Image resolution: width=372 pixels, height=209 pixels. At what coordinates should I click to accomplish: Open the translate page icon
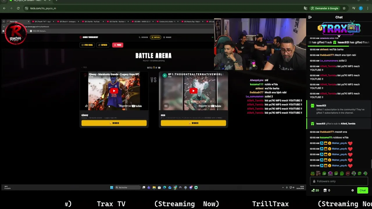[305, 8]
